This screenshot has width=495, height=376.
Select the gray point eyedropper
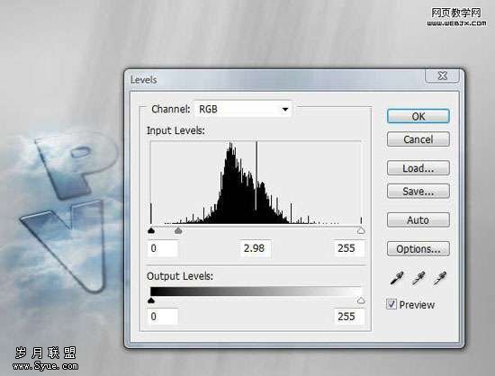tap(418, 278)
